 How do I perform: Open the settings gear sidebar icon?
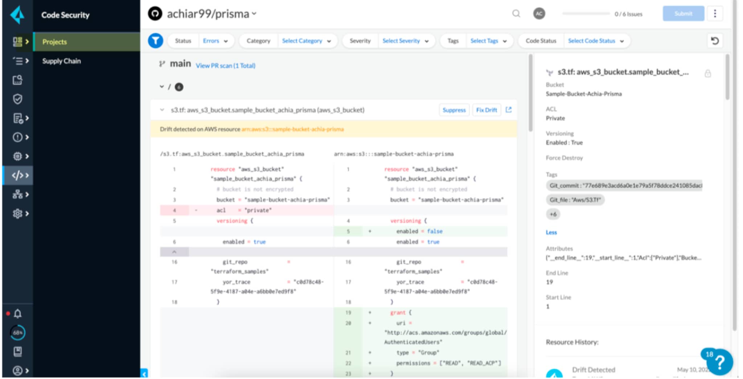click(x=17, y=214)
